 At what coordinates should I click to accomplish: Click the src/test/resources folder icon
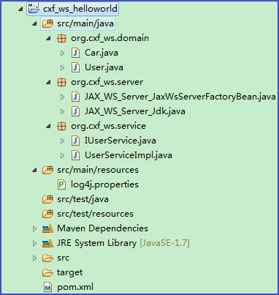pos(47,214)
